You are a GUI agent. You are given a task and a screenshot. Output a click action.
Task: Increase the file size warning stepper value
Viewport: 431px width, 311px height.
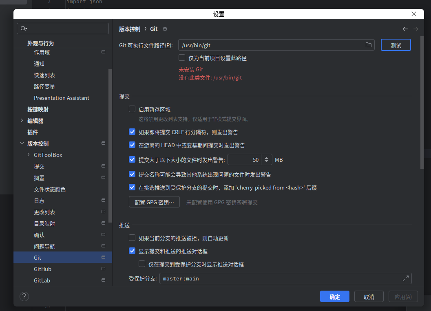(x=266, y=157)
